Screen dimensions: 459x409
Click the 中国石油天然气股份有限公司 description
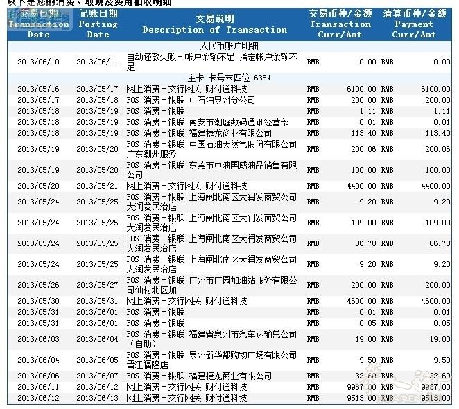pyautogui.click(x=211, y=149)
